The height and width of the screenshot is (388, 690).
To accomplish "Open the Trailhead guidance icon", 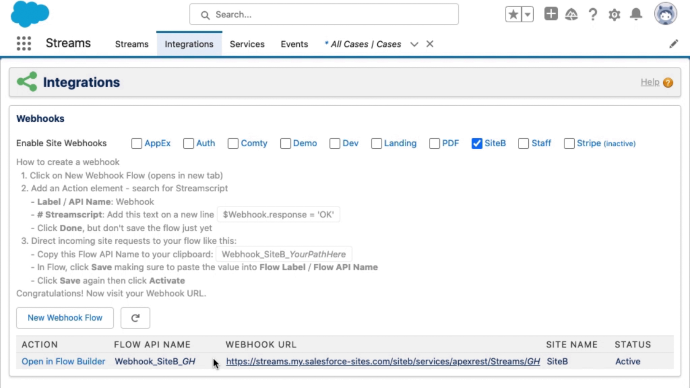I will pos(571,14).
